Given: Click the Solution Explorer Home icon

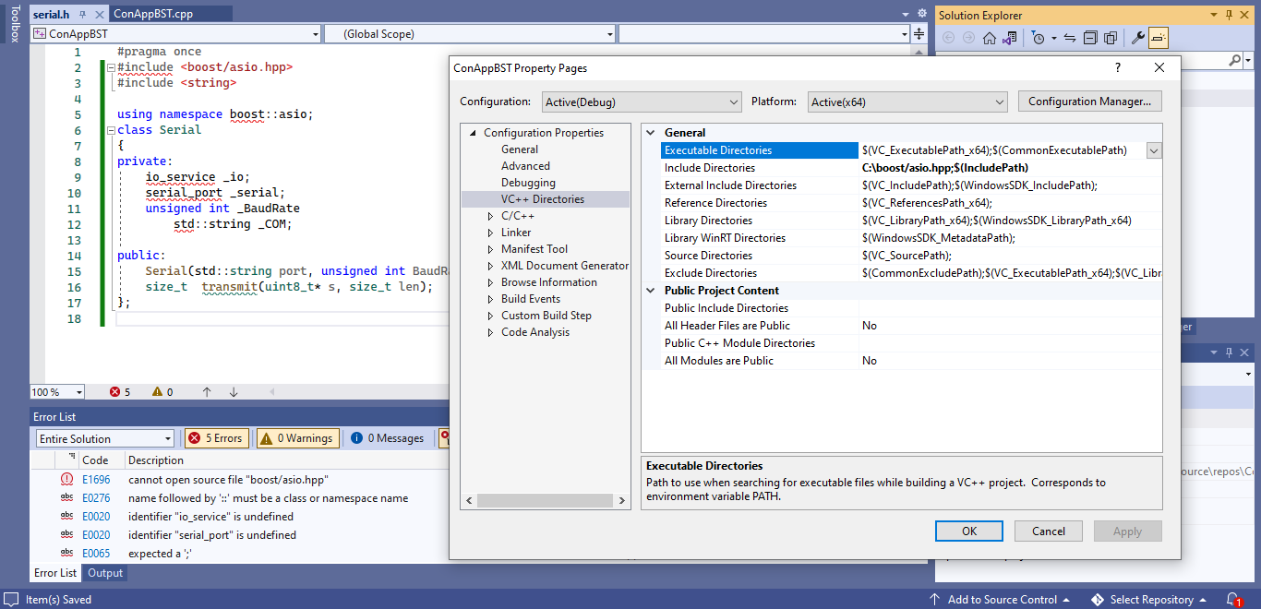Looking at the screenshot, I should point(989,38).
